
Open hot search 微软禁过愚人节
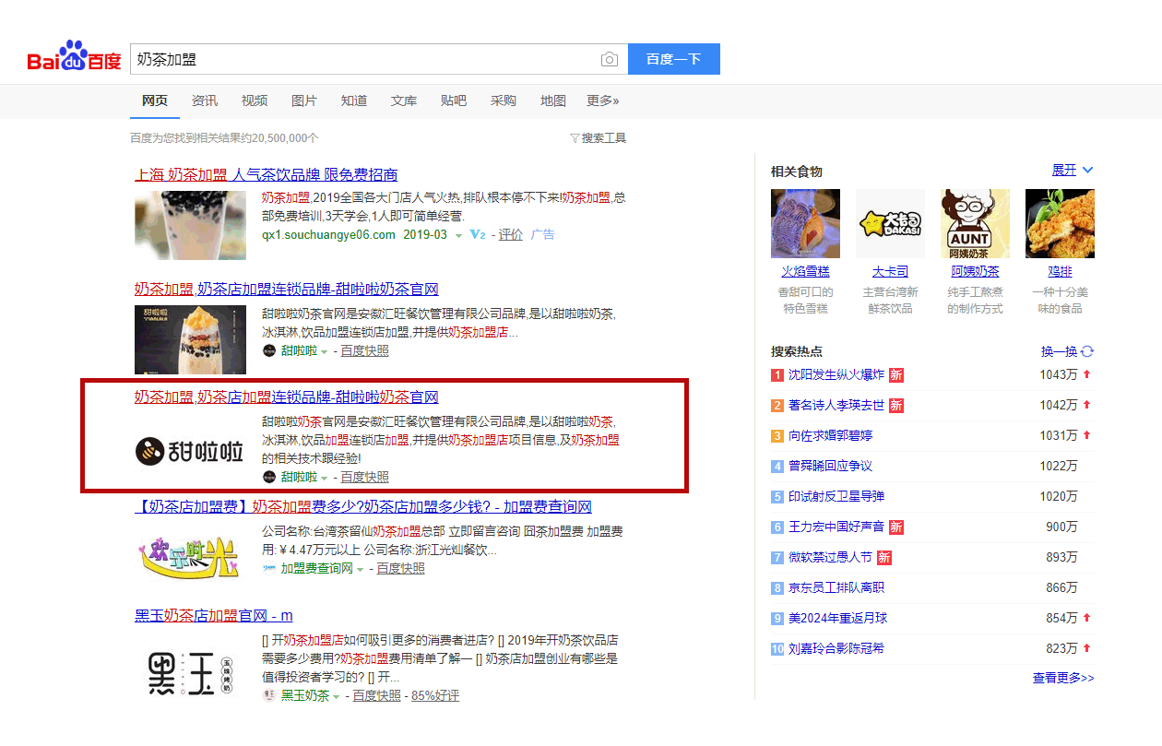coord(830,558)
